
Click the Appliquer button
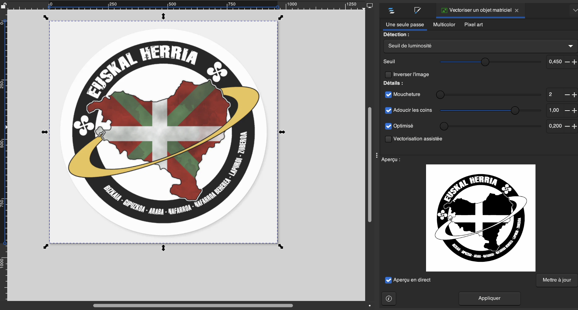(x=489, y=298)
